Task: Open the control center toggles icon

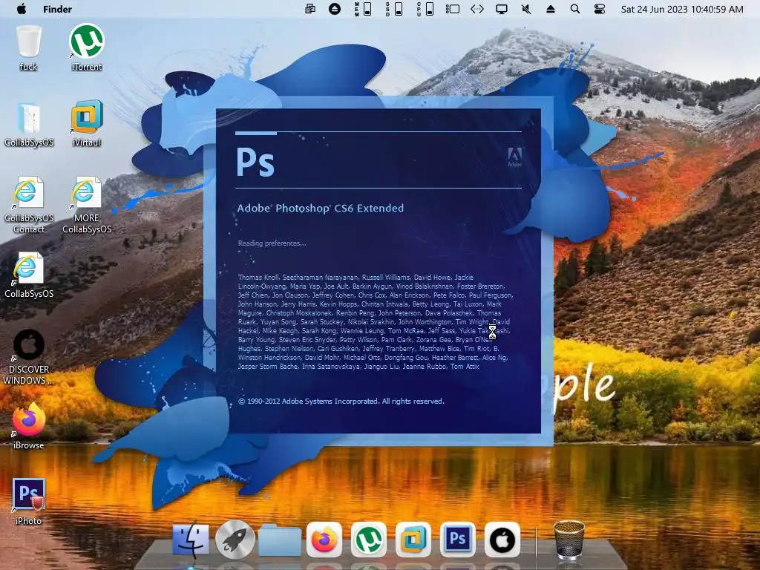Action: [600, 9]
